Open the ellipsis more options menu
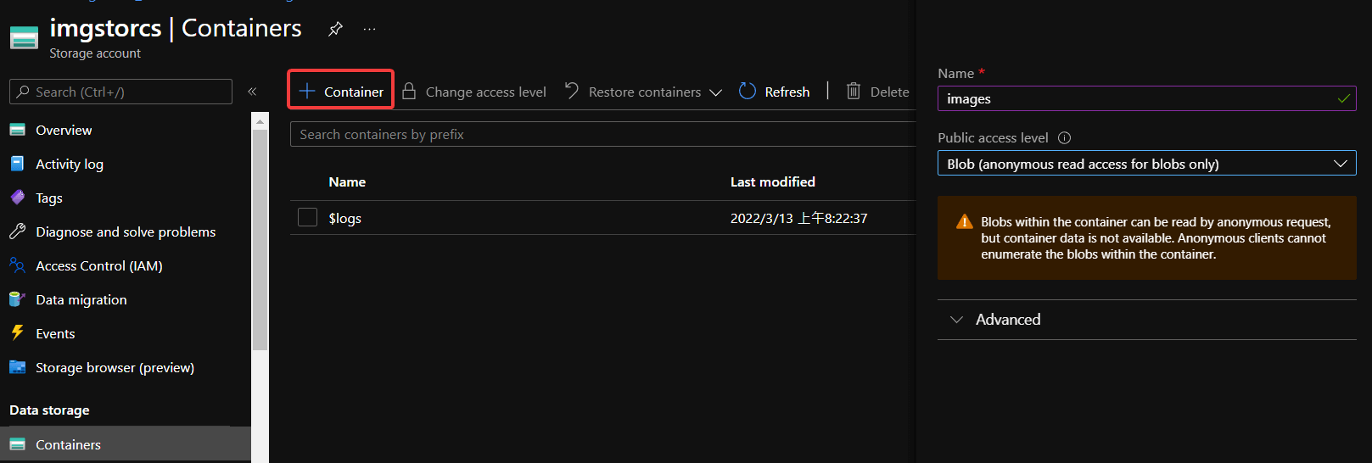This screenshot has height=463, width=1372. tap(369, 29)
